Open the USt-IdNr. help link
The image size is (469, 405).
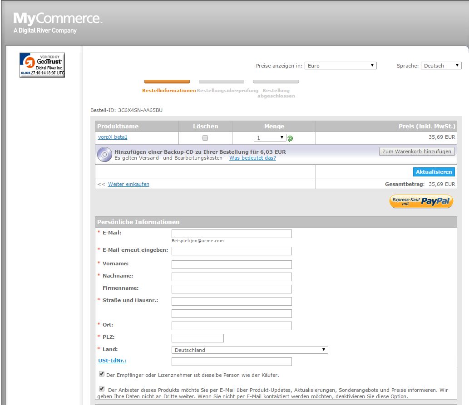pyautogui.click(x=112, y=361)
